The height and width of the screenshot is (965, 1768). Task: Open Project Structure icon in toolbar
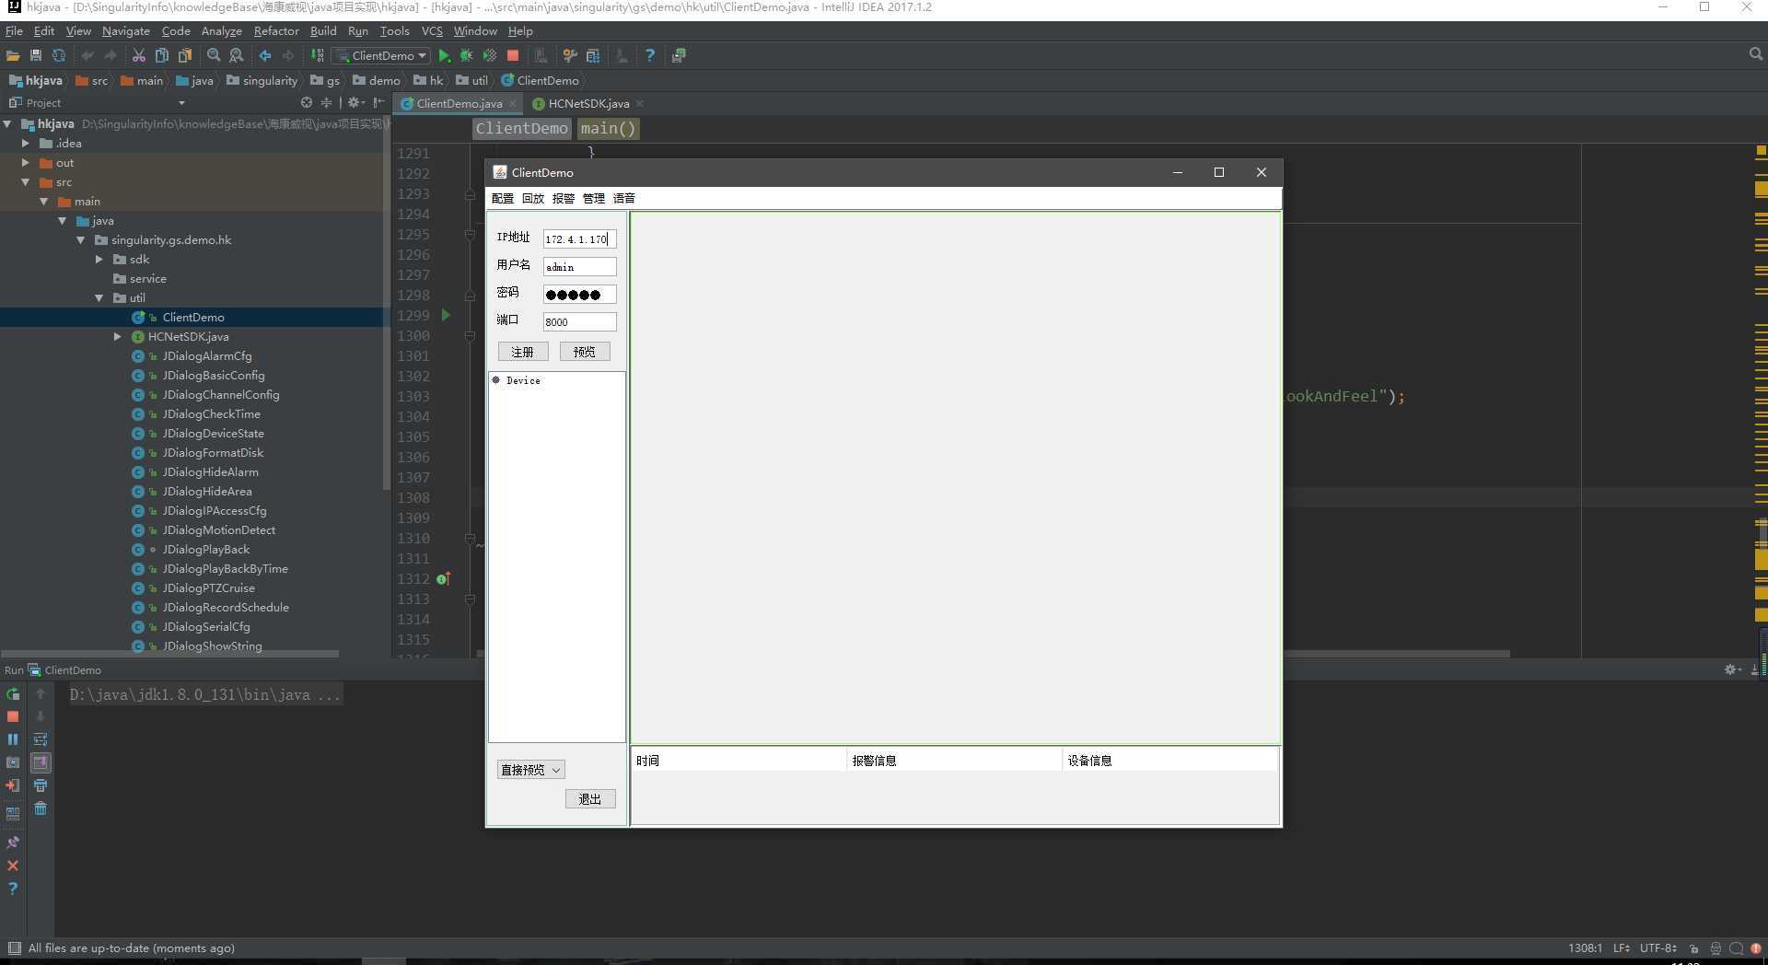[x=593, y=55]
